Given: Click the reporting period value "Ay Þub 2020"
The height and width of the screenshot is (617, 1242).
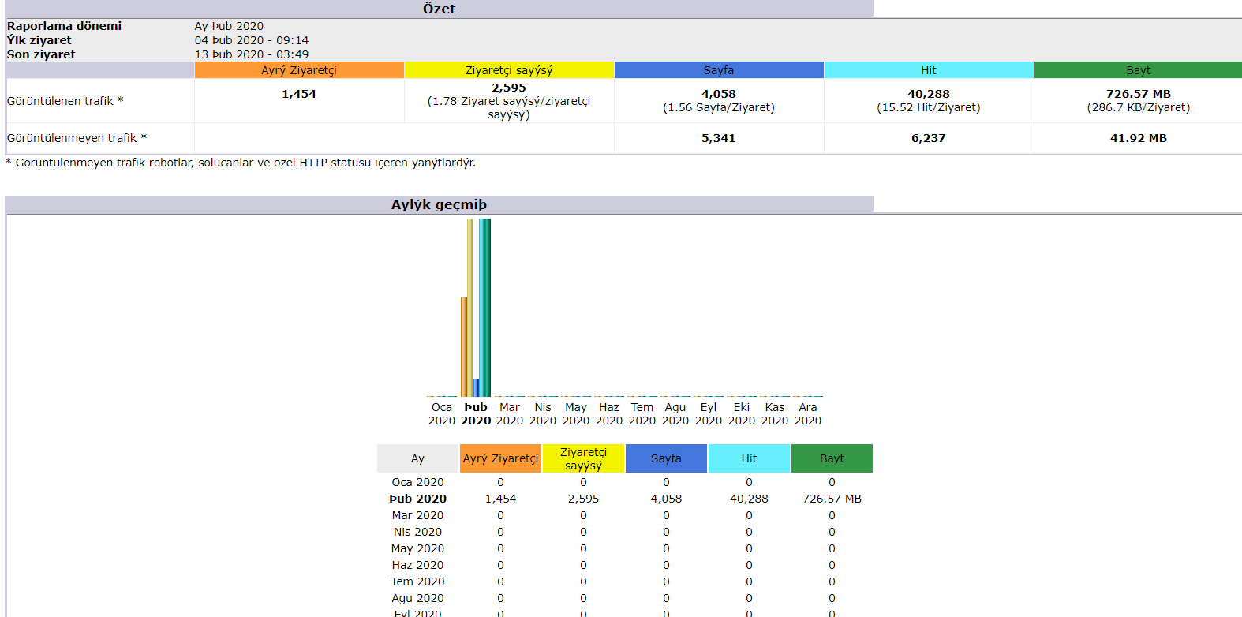Looking at the screenshot, I should coord(229,26).
